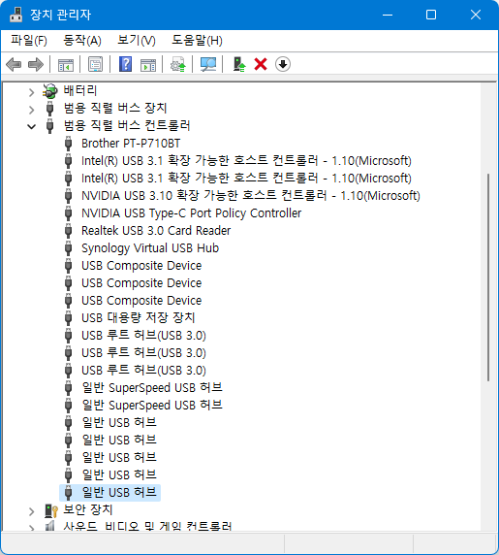
Task: Expand the 범용 직렬 버스 장치 category
Action: 31,110
